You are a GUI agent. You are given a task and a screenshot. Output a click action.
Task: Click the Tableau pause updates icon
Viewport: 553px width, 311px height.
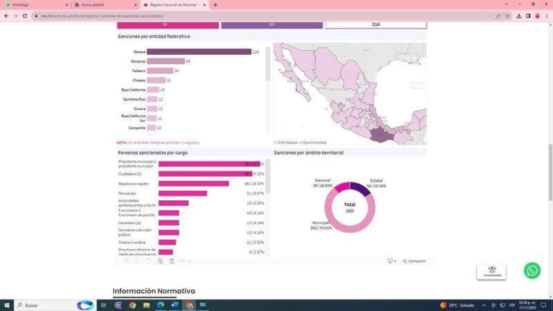pyautogui.click(x=171, y=261)
